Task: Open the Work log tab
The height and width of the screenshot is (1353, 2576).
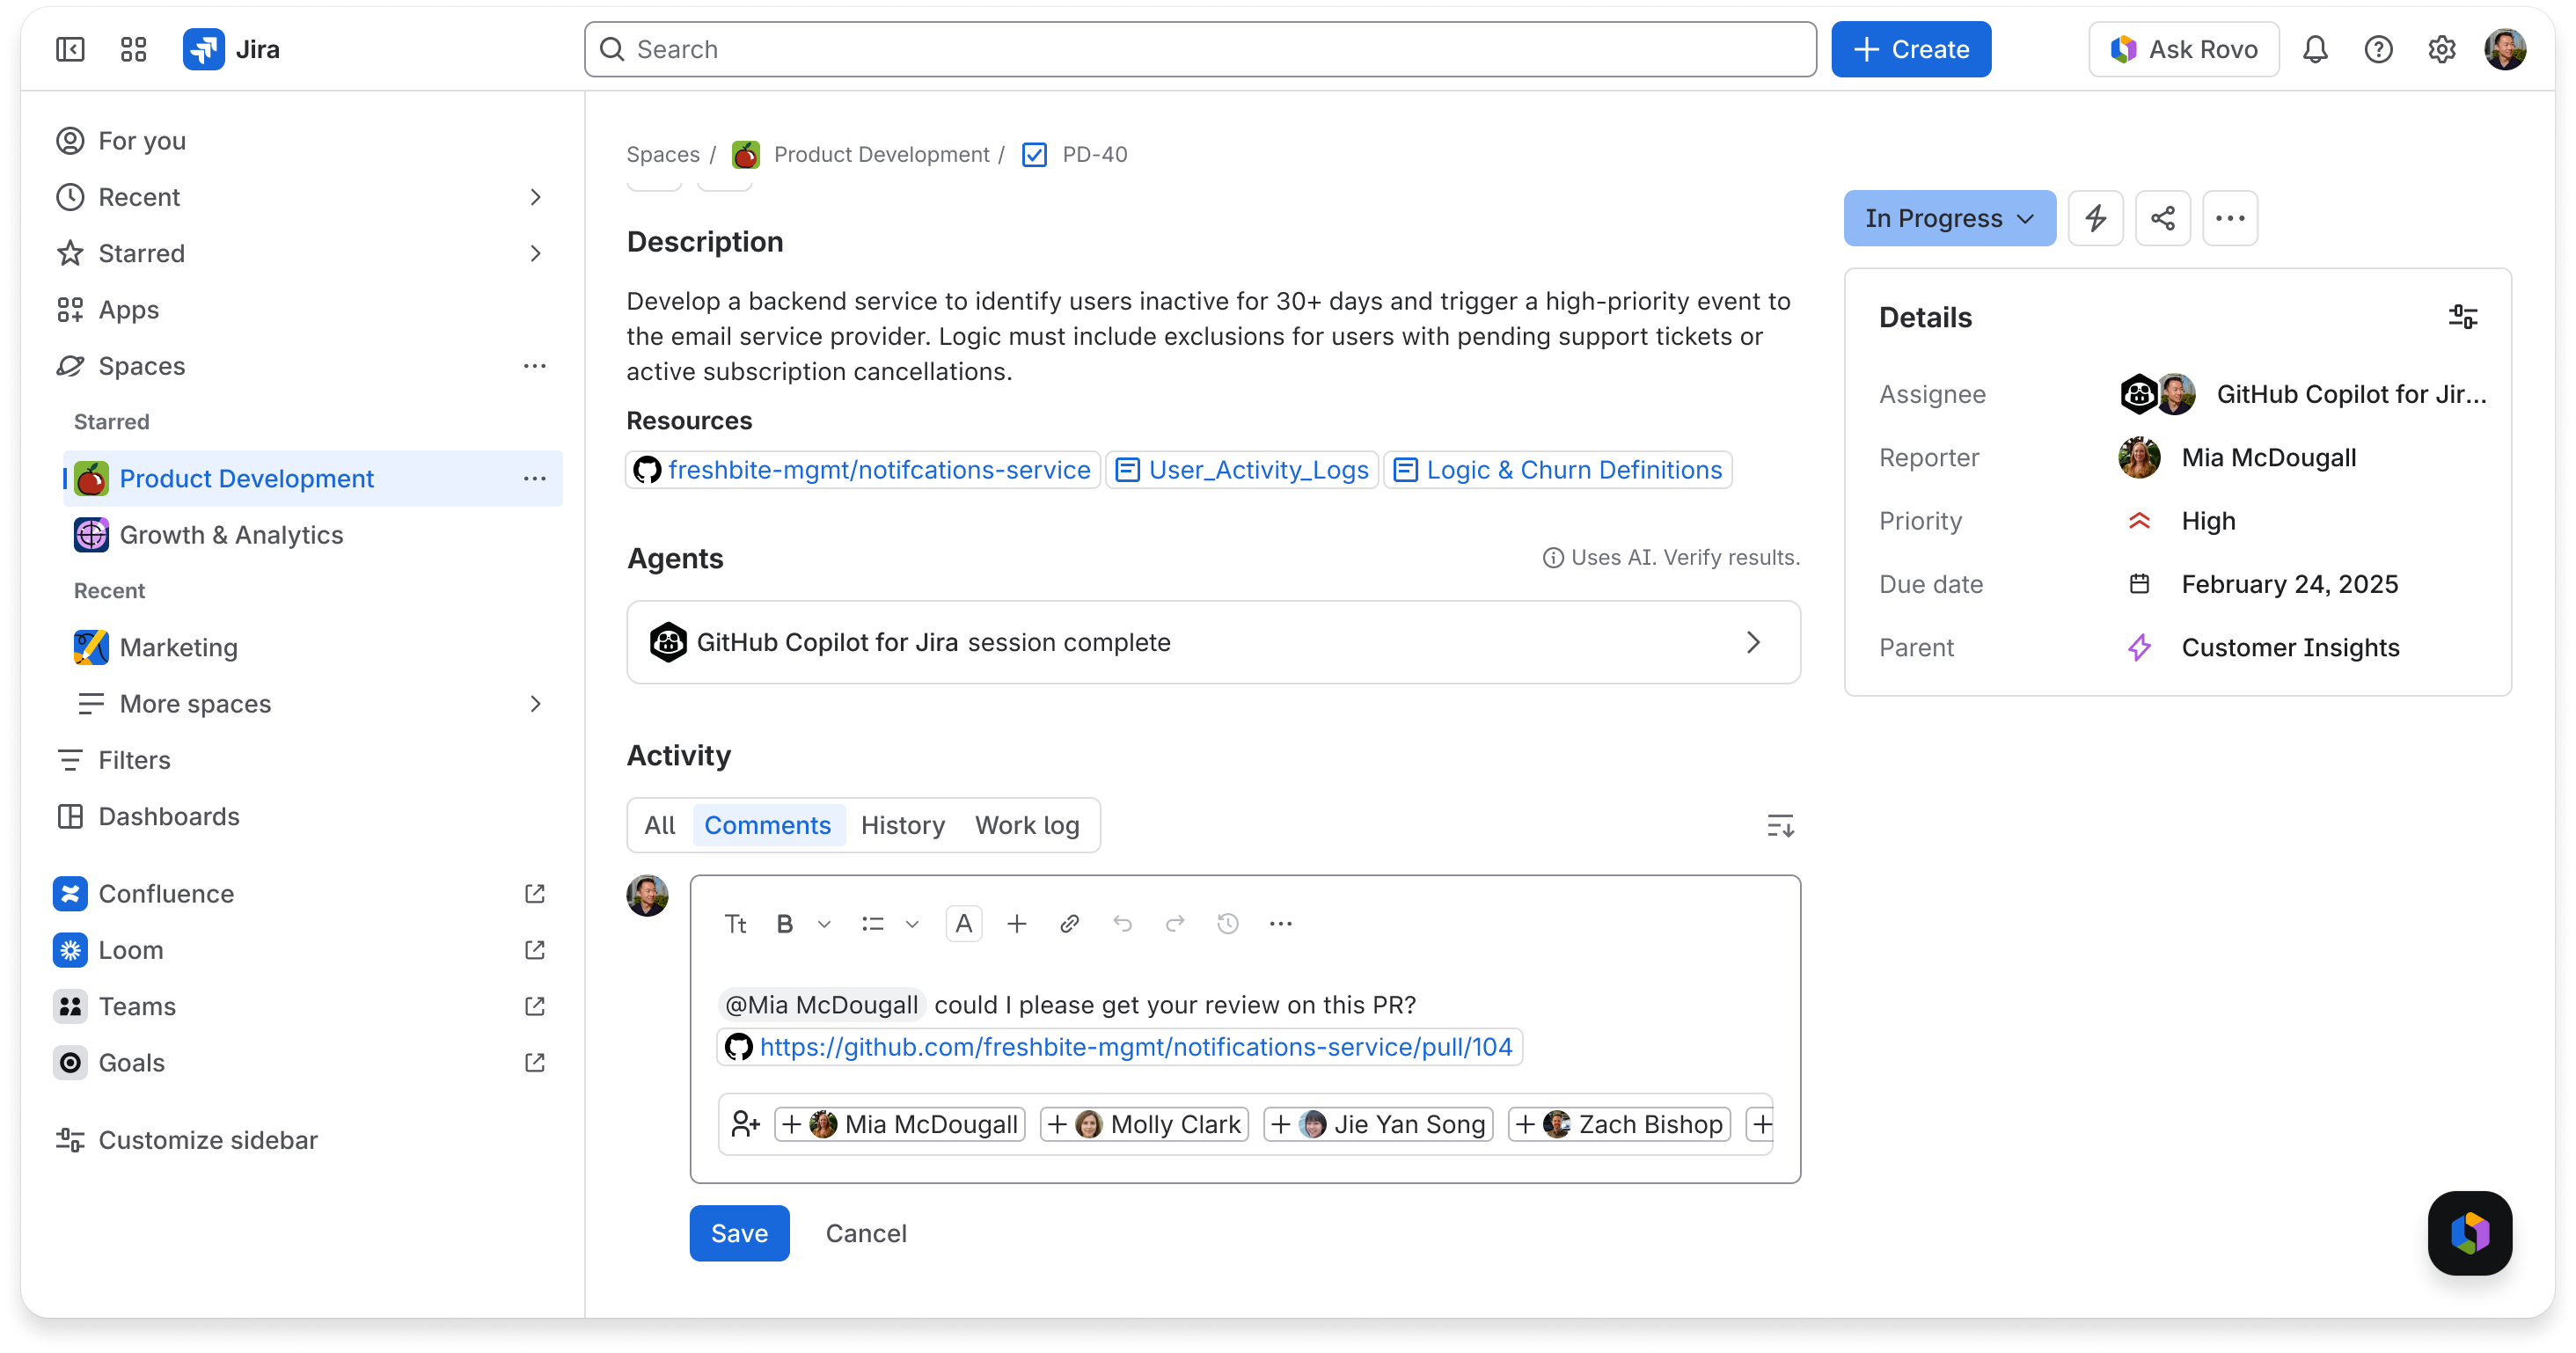Action: (1027, 825)
